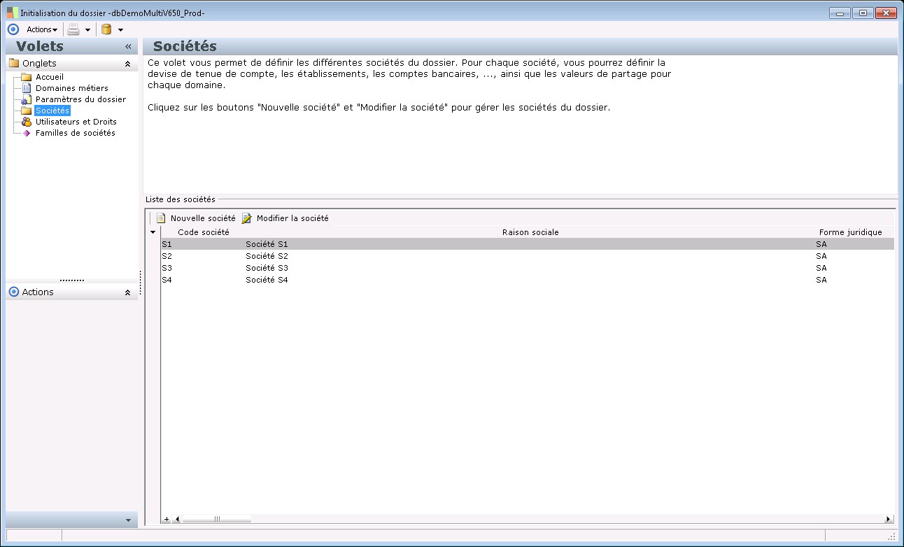Open Familles de sociétés
Screen dimensions: 904x547
76,133
